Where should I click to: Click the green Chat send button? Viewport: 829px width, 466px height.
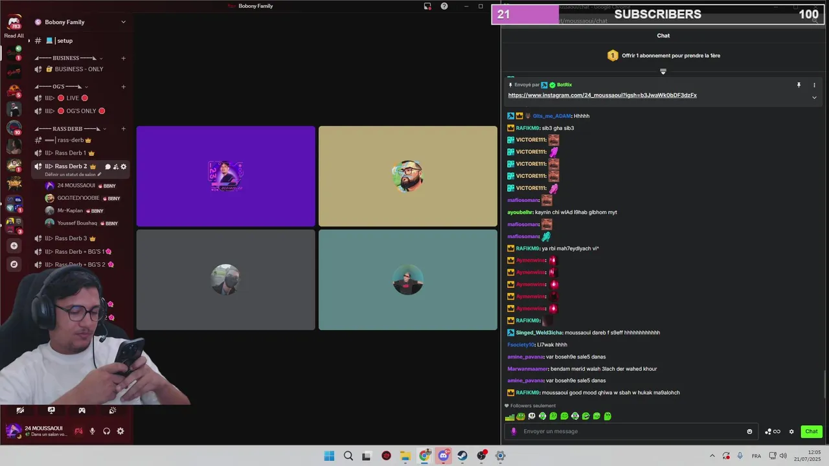[812, 432]
